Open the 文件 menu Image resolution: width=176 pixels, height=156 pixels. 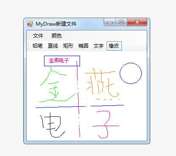(x=38, y=36)
